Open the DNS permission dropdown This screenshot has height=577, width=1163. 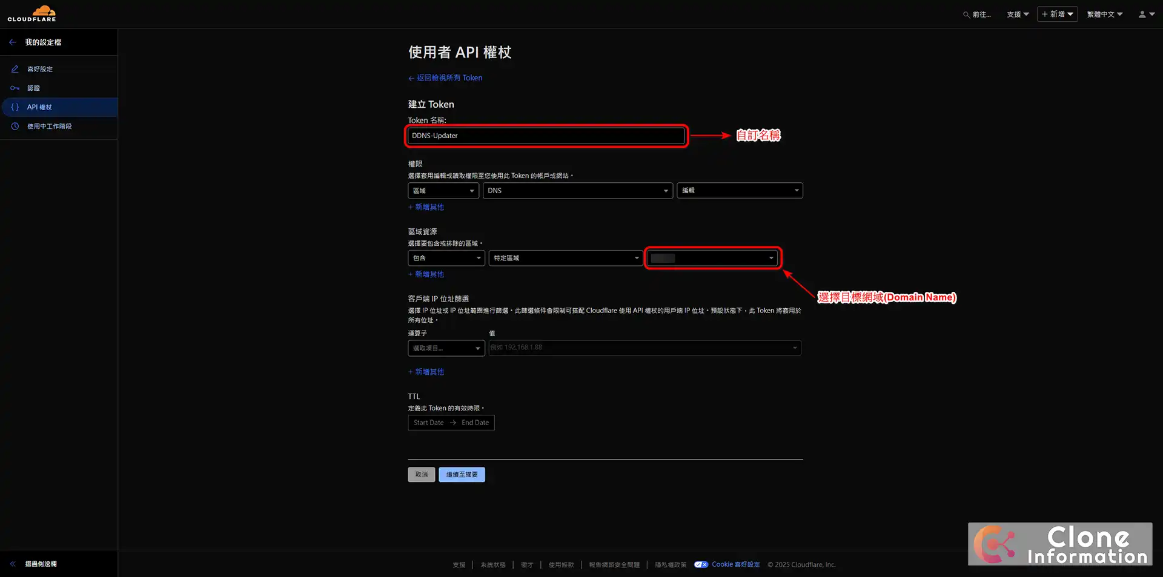point(577,190)
